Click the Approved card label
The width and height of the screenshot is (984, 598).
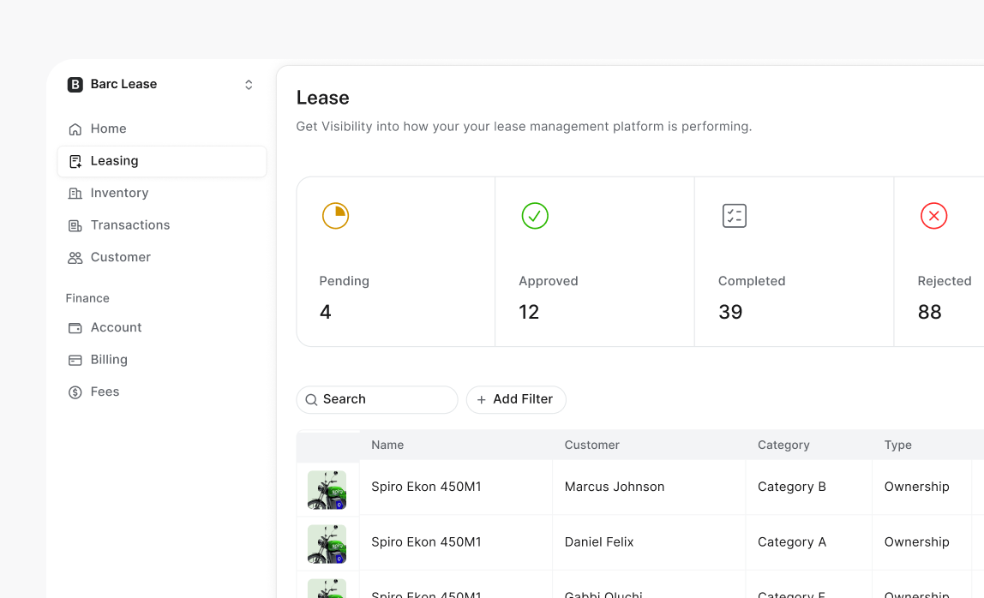[x=549, y=281]
